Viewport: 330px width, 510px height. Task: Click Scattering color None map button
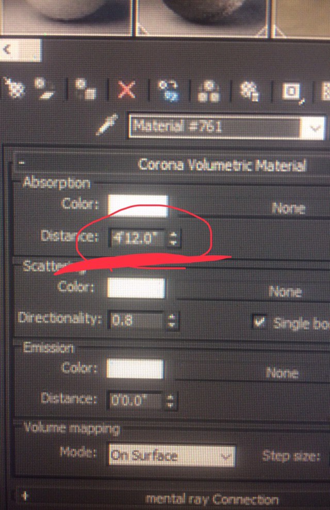285,292
